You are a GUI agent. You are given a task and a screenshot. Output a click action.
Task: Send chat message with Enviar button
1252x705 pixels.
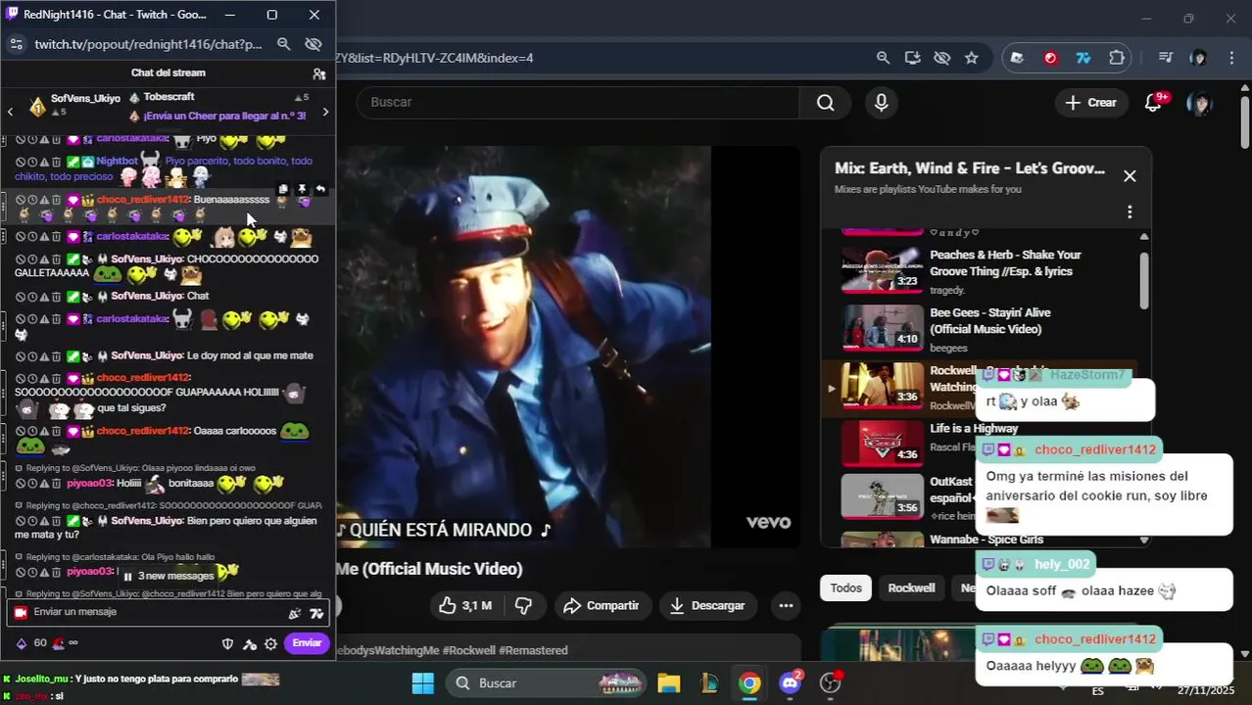(x=307, y=643)
